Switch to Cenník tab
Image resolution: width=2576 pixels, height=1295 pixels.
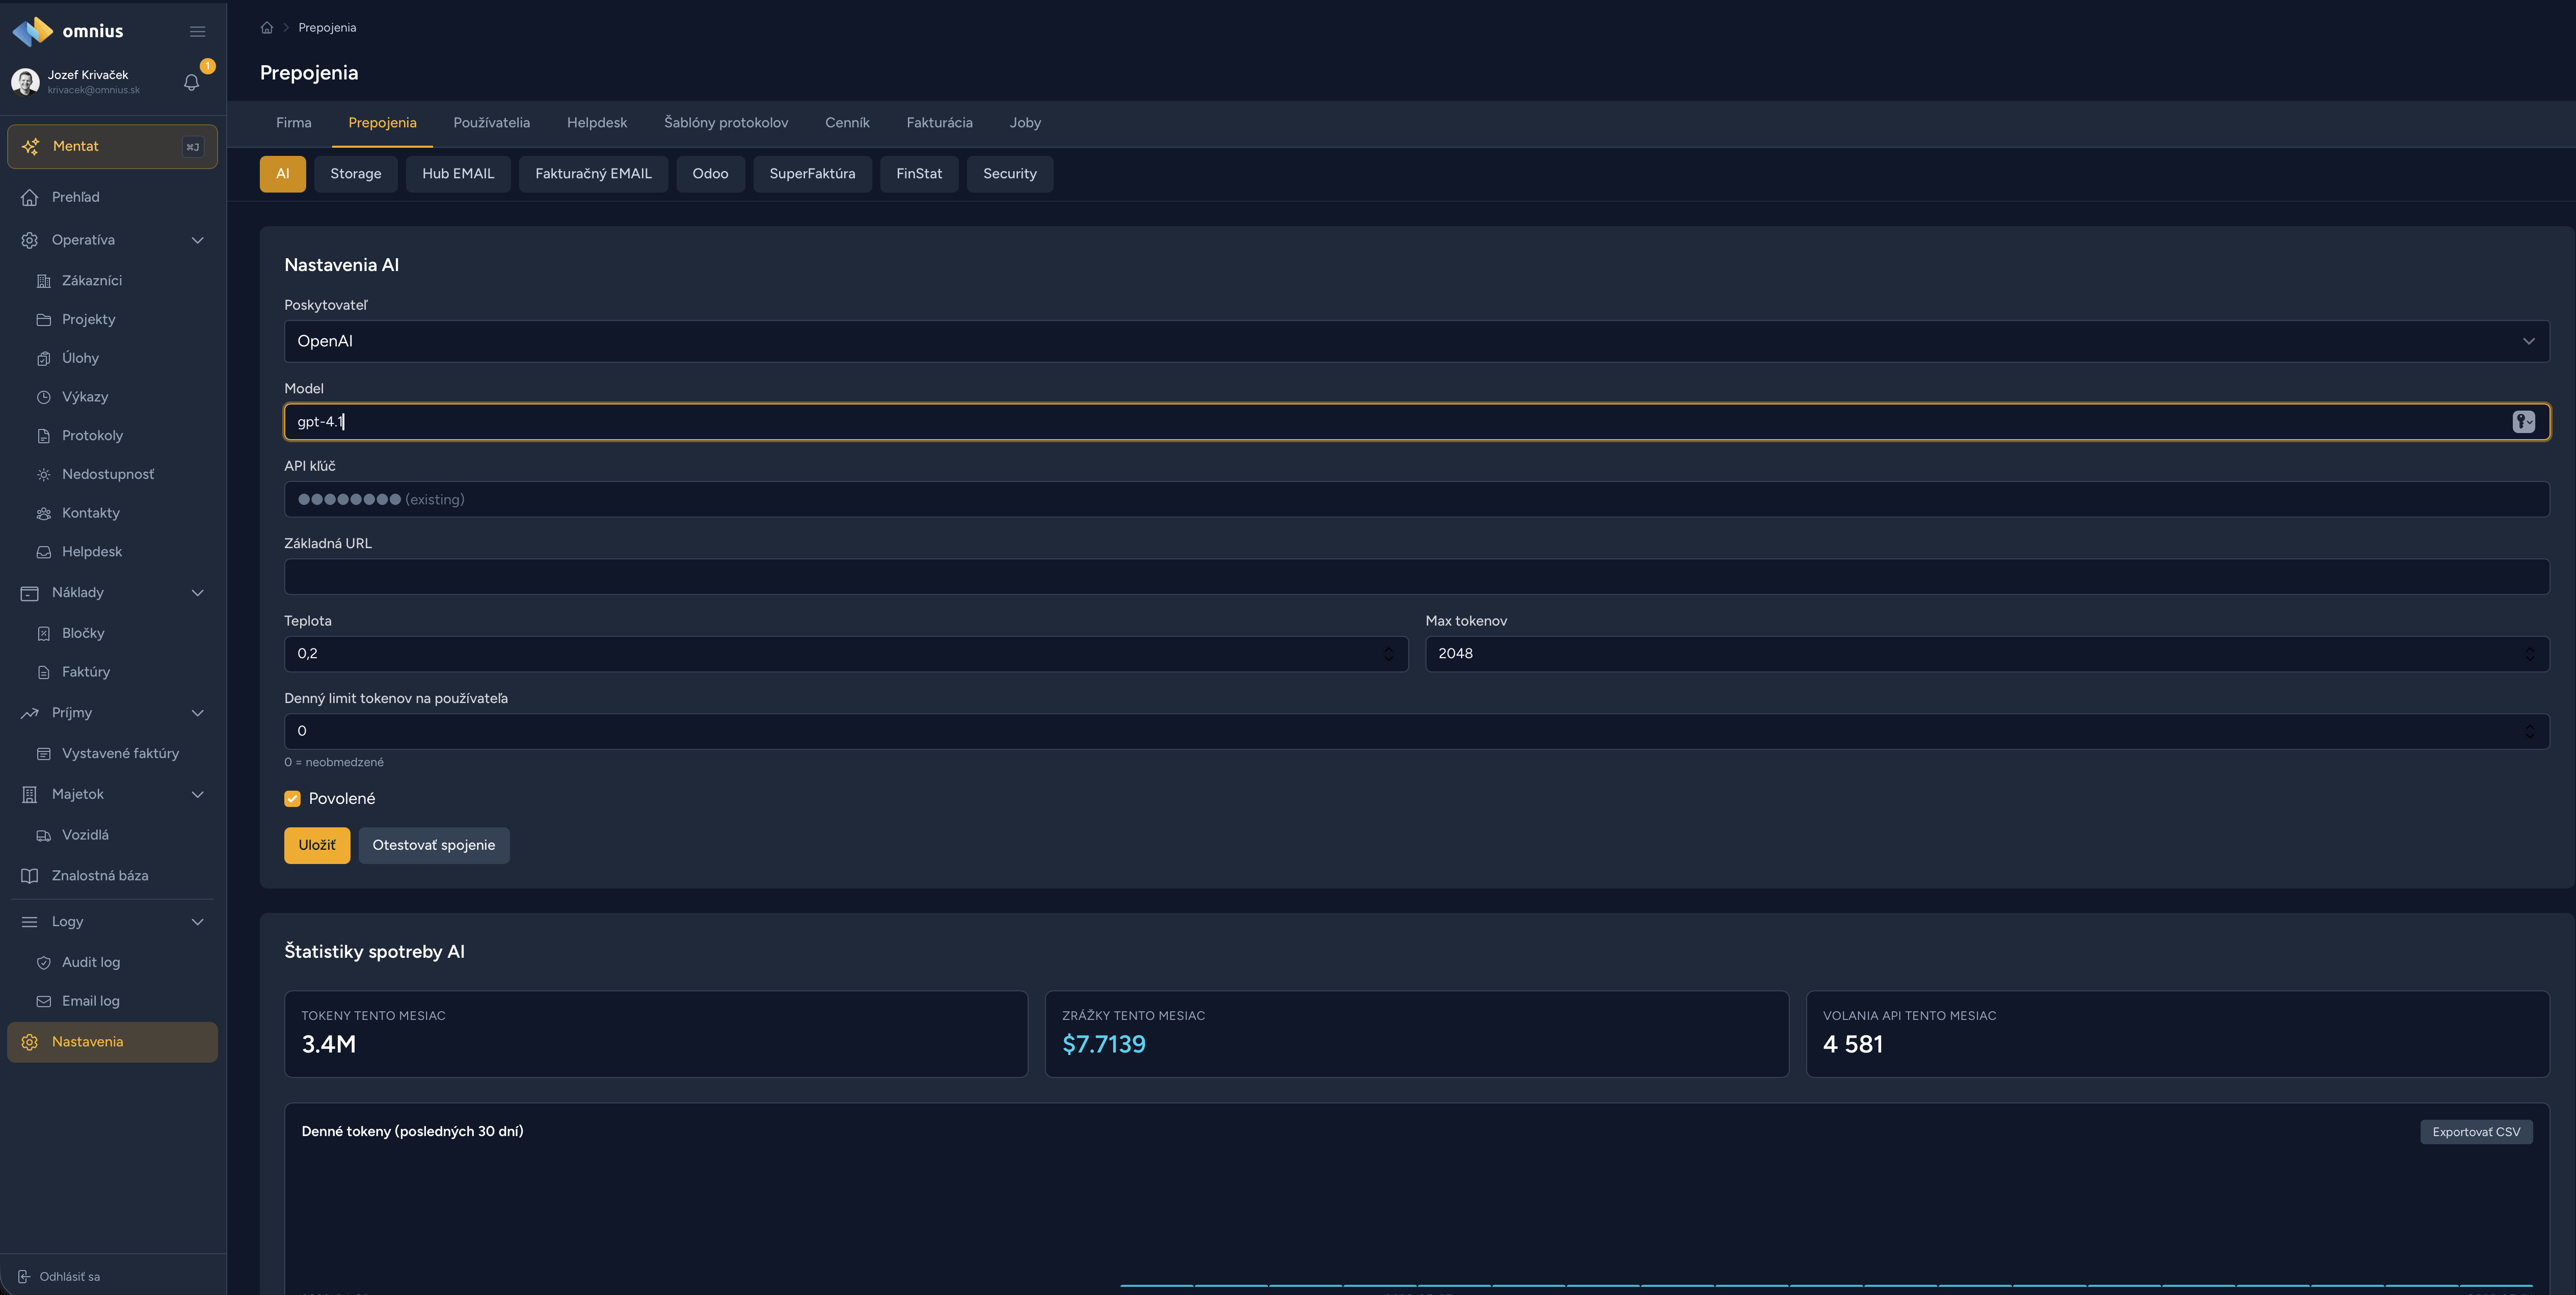[x=847, y=123]
